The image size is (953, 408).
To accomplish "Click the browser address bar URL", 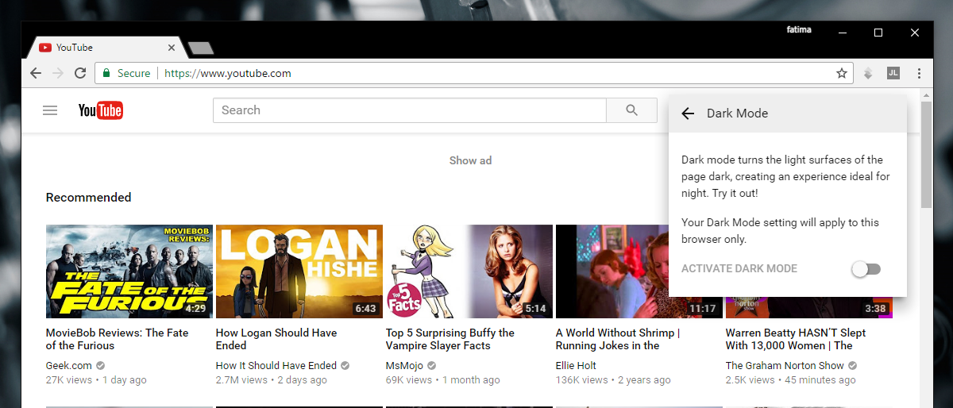I will click(x=228, y=73).
